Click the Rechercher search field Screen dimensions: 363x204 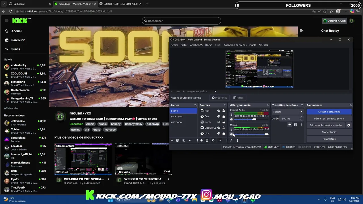[x=181, y=21]
